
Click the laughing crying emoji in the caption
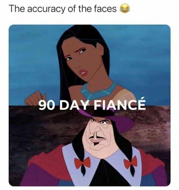tap(125, 9)
